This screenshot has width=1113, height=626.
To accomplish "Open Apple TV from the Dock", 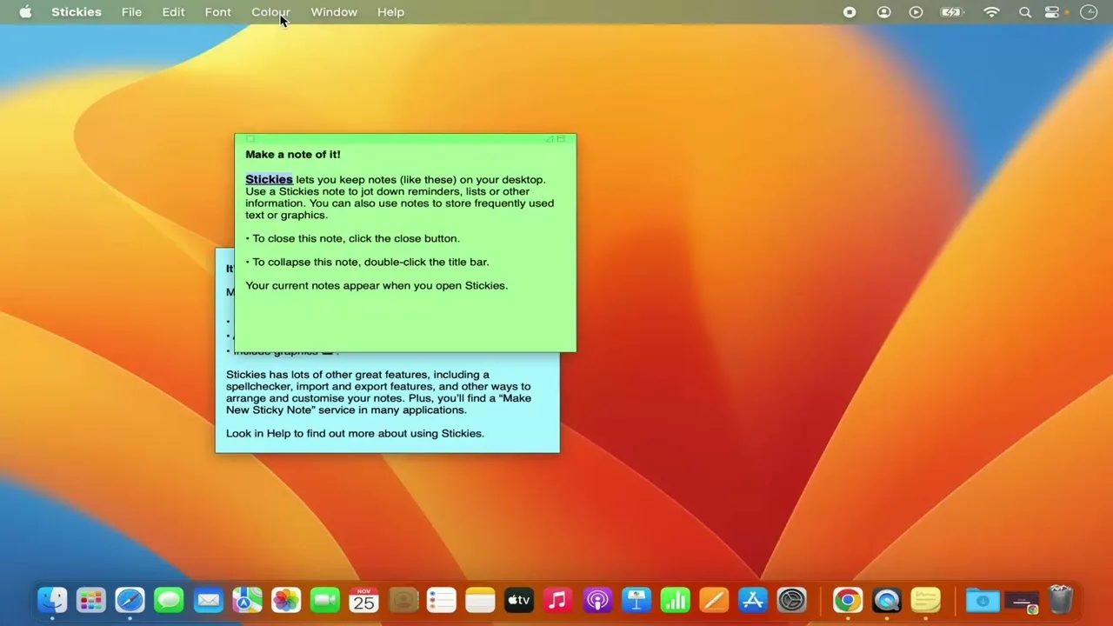I will pyautogui.click(x=519, y=600).
